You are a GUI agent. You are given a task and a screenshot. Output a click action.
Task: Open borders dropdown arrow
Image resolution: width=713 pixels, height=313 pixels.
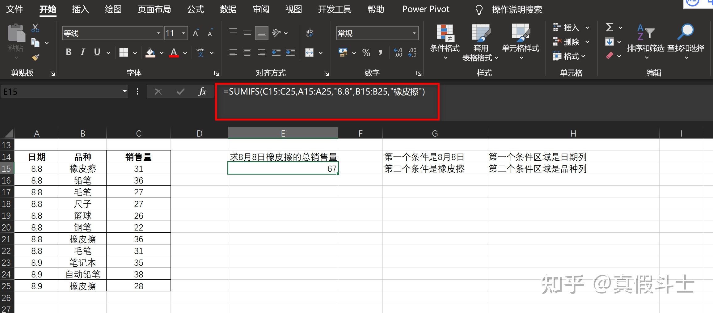point(135,53)
